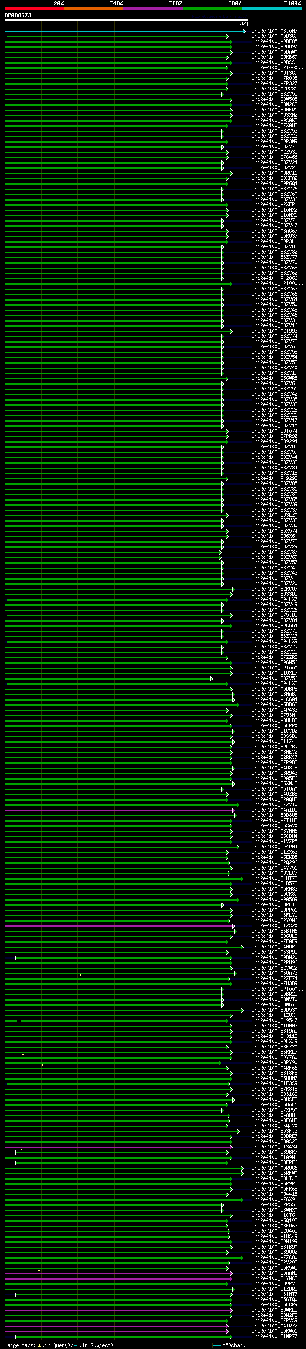This screenshot has height=1349, width=306.
Task: Select hit label UniRef100_A3AG67
Action: pos(274,231)
